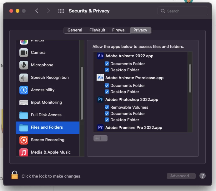Click the Adobe Premiere Pro 2022.app name
Screen dimensions: 216x191
133,127
